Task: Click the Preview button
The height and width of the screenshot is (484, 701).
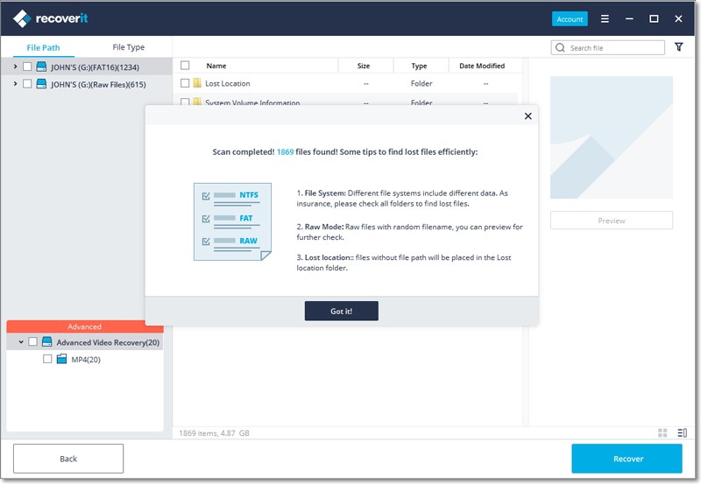Action: click(611, 221)
